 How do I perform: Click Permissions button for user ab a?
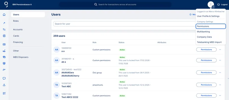(x=206, y=60)
